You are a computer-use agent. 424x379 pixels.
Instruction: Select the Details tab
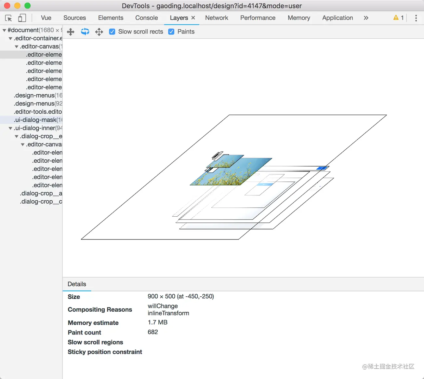click(x=77, y=284)
